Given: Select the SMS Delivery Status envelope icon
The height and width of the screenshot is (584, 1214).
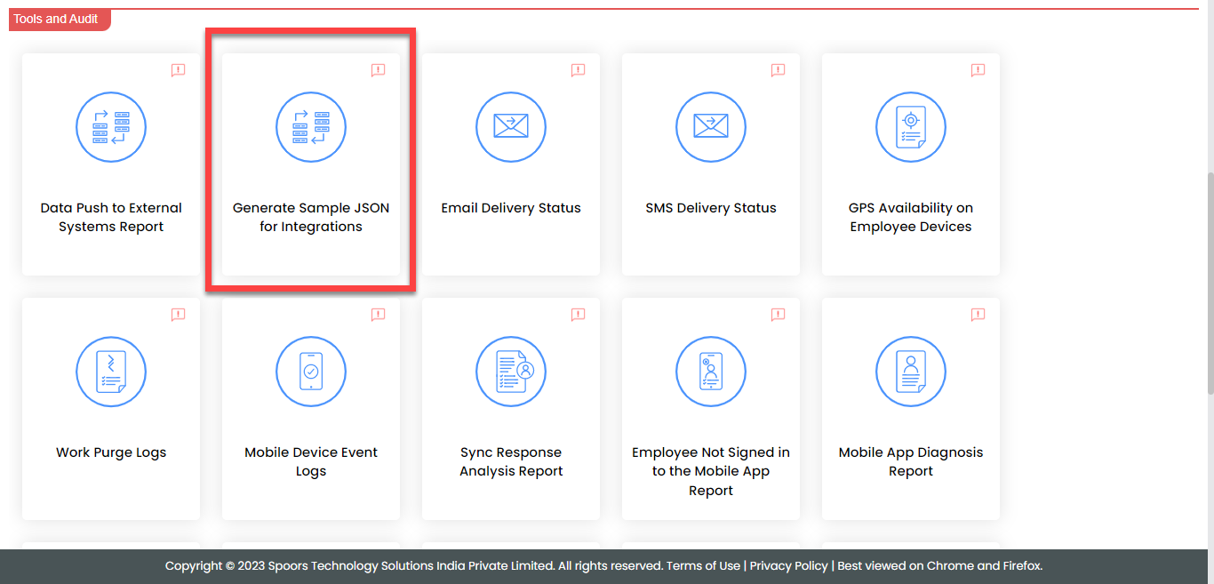Looking at the screenshot, I should [x=711, y=127].
